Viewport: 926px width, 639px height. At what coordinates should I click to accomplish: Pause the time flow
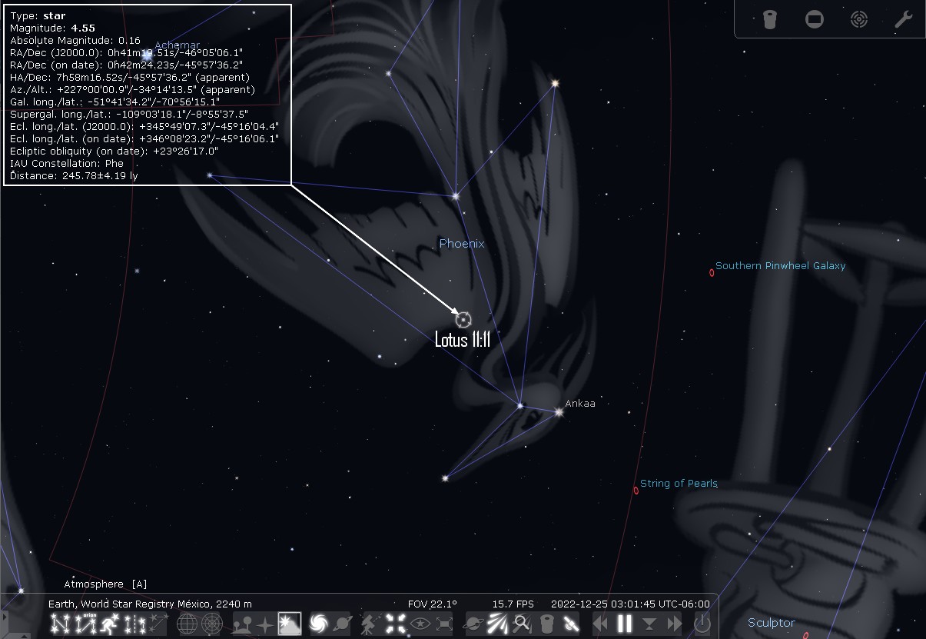[625, 624]
